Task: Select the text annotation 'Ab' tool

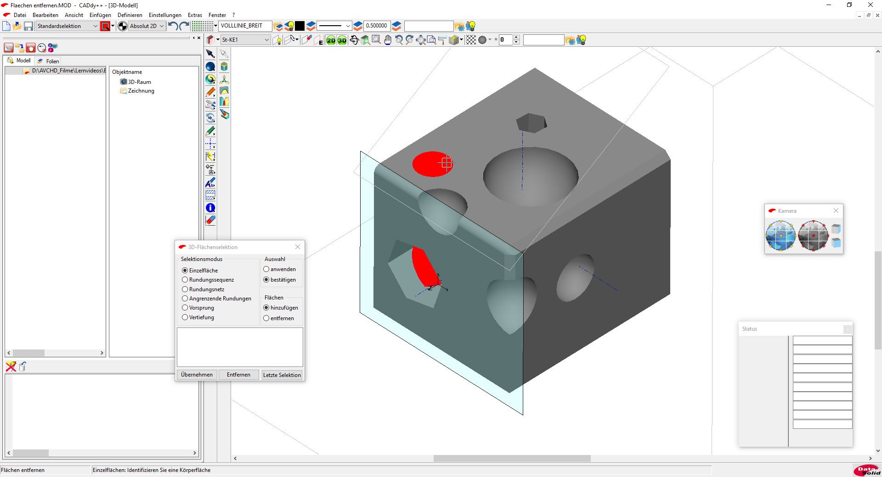Action: point(210,183)
